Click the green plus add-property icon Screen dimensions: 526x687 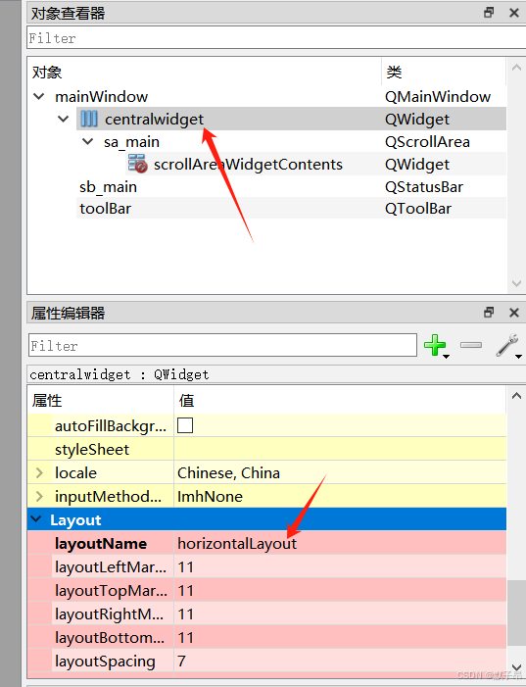pos(435,345)
